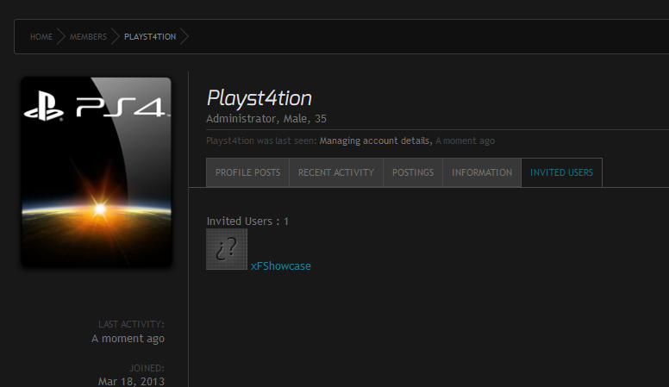Open the xFShowcase user profile link
Image resolution: width=669 pixels, height=387 pixels.
coord(281,265)
